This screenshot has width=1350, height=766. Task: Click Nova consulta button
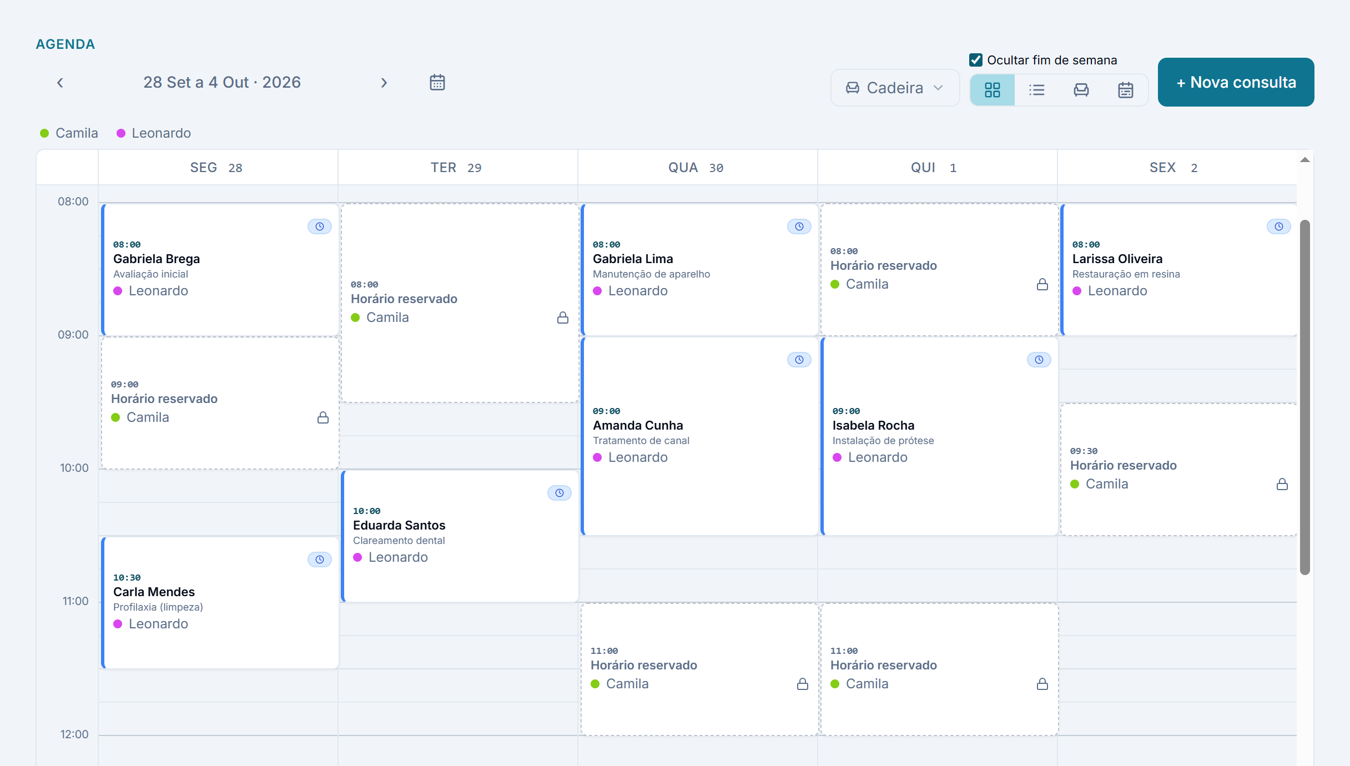coord(1236,82)
